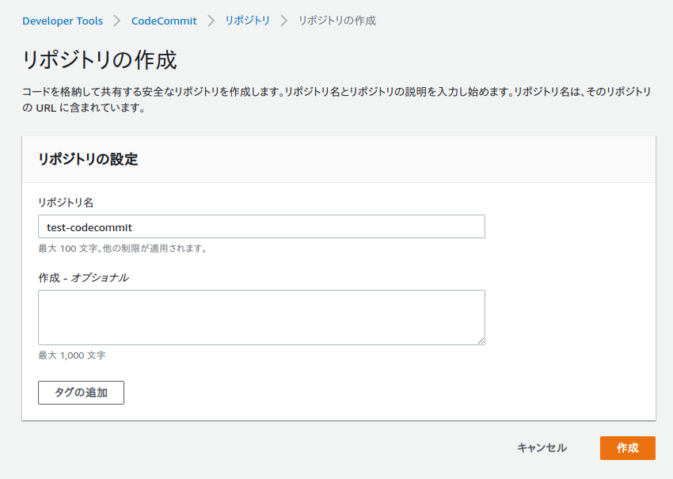Submit using the orange 作成 button
The width and height of the screenshot is (673, 479).
(x=628, y=448)
